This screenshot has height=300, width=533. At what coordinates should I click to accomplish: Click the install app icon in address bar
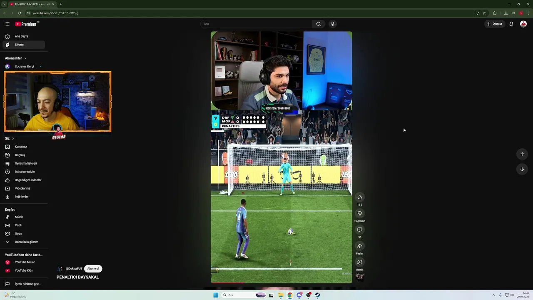pos(477,13)
